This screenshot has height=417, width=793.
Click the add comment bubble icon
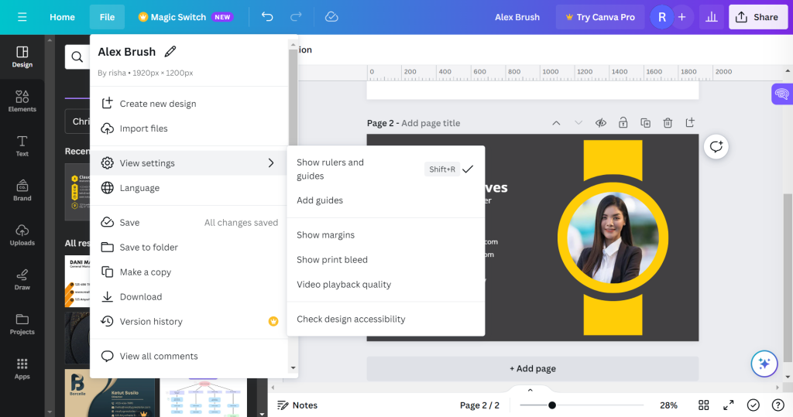(x=716, y=147)
